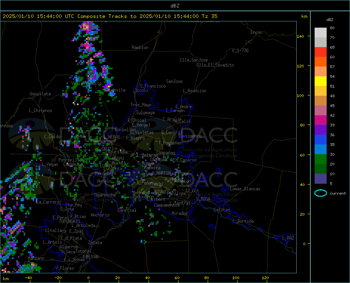Click the 'Ramblon' place label

pyautogui.click(x=140, y=47)
